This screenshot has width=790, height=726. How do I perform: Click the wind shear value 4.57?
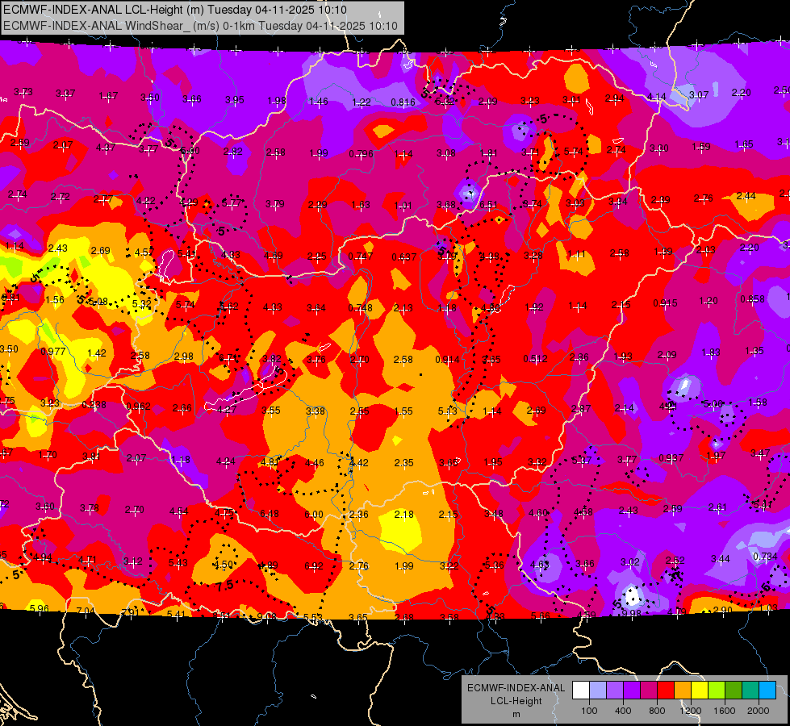pyautogui.click(x=144, y=252)
